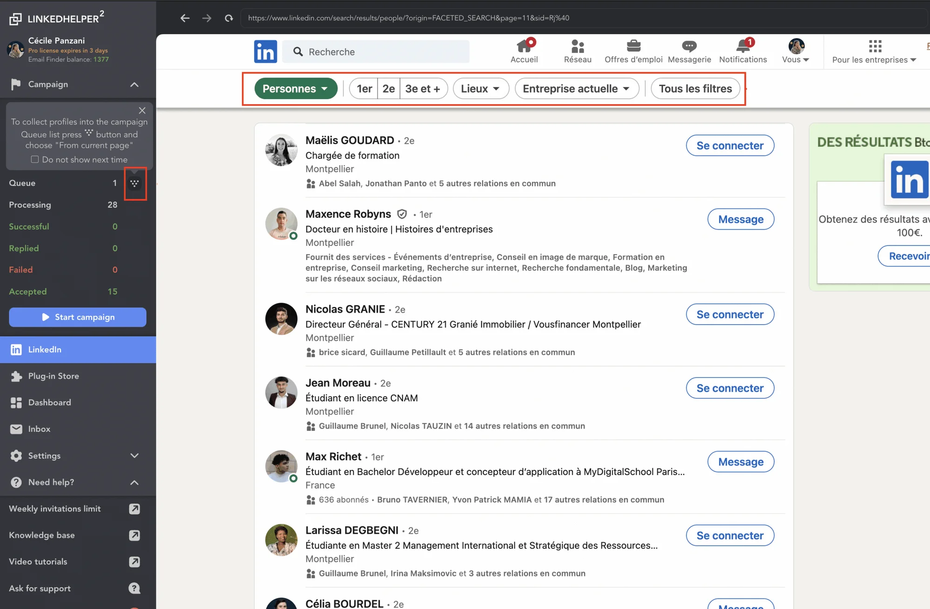This screenshot has width=930, height=609.
Task: Open Inbox in sidebar
Action: click(x=78, y=429)
